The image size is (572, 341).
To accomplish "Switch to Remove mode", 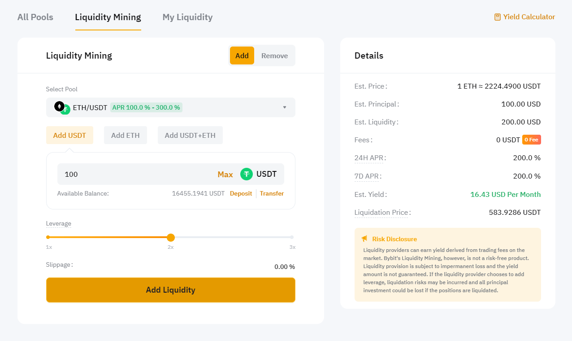I will point(274,55).
